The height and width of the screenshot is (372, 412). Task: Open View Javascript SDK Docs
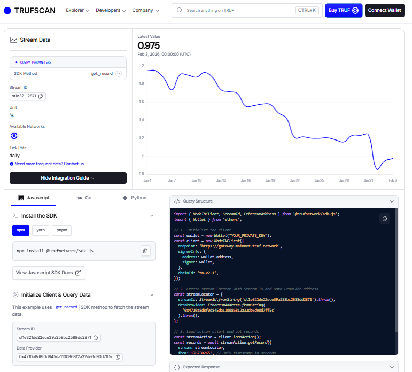(49, 273)
